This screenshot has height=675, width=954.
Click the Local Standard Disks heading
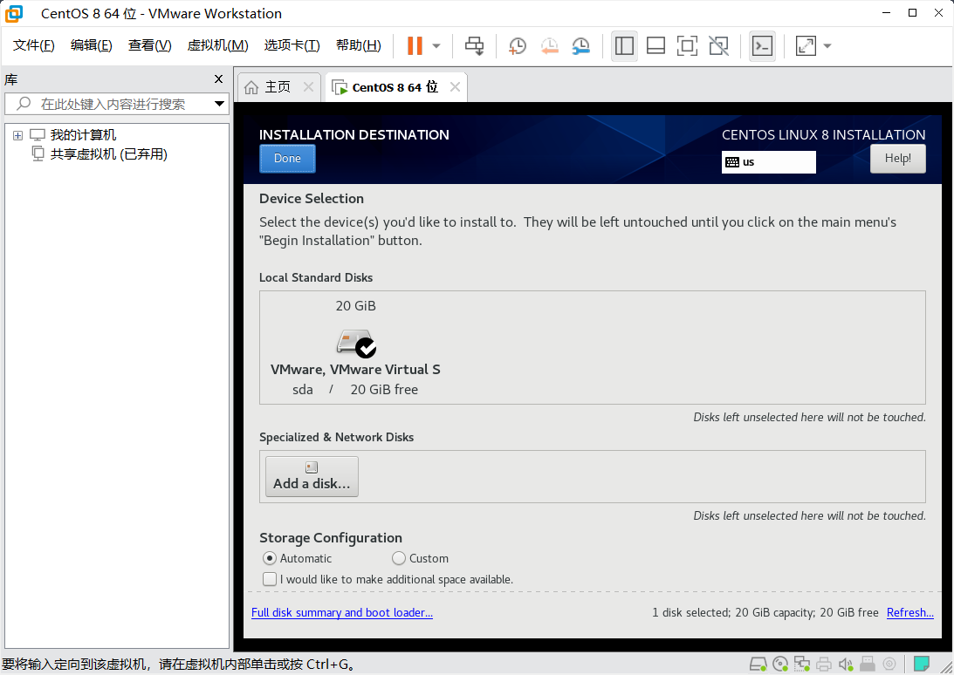coord(316,277)
